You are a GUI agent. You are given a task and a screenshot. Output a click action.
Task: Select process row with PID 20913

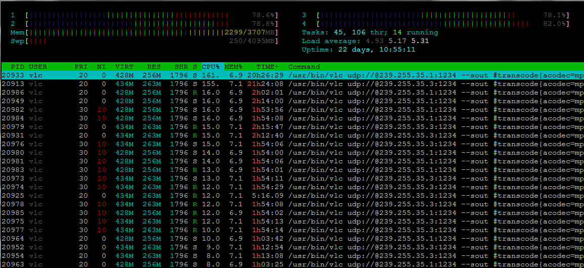click(x=292, y=84)
